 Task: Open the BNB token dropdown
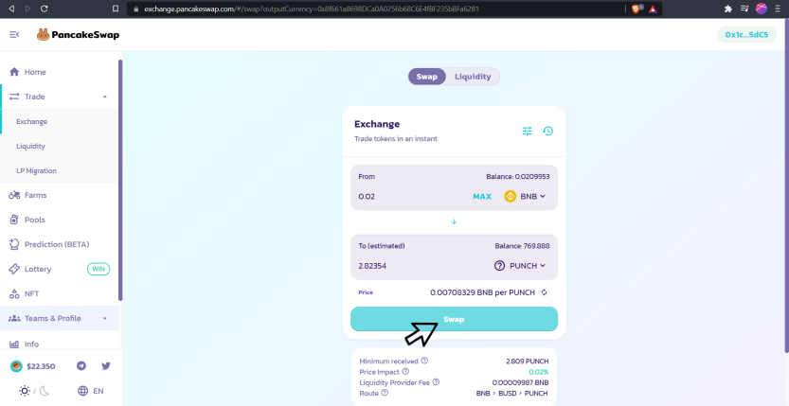click(525, 196)
